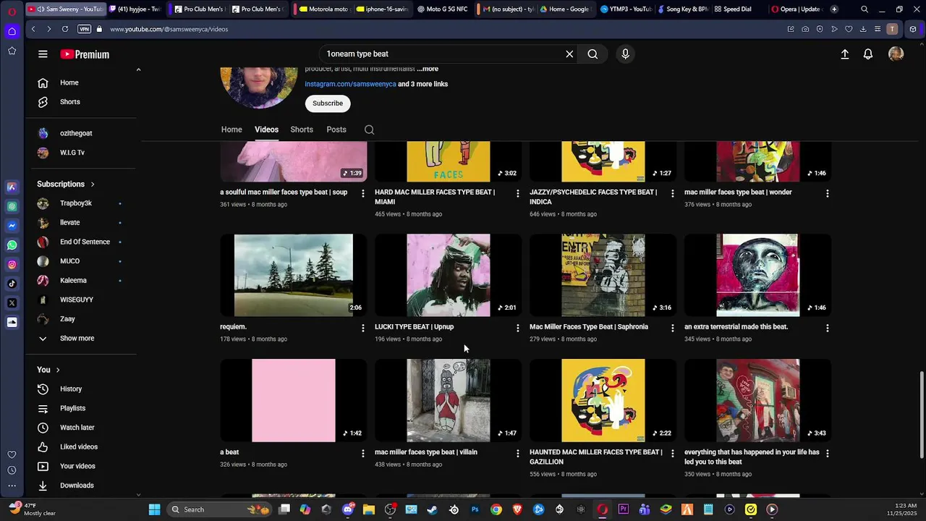This screenshot has width=926, height=521.
Task: Subscribe to the channel
Action: point(328,103)
